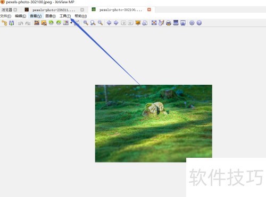Open the 帮助(H) menu
The width and height of the screenshot is (266, 197).
(81, 16)
